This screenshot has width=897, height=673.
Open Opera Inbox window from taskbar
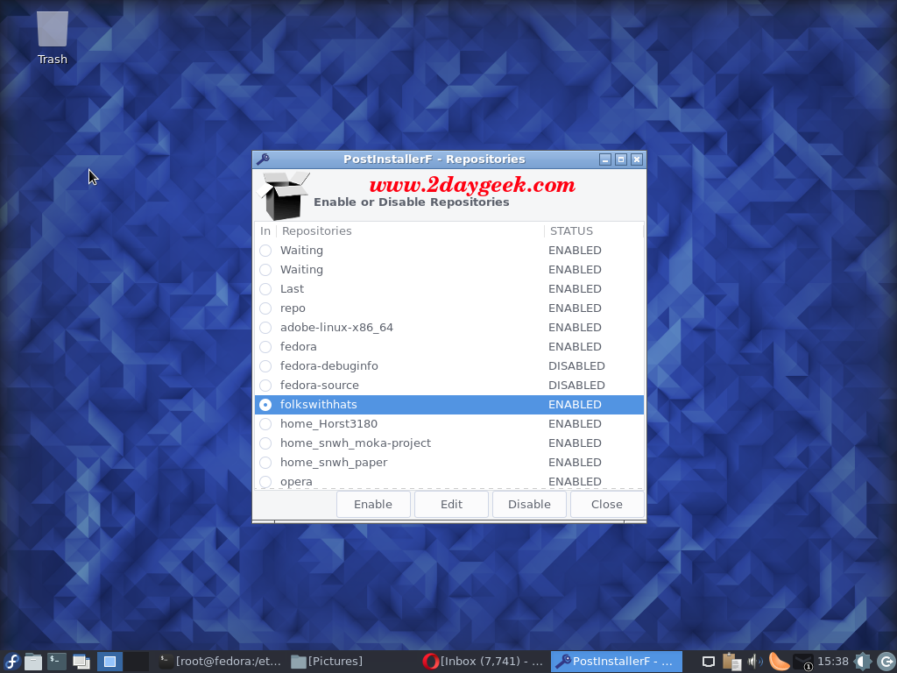click(484, 662)
